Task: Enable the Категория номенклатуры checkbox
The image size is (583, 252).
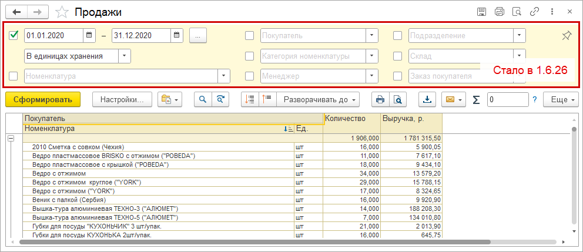Action: coord(250,56)
